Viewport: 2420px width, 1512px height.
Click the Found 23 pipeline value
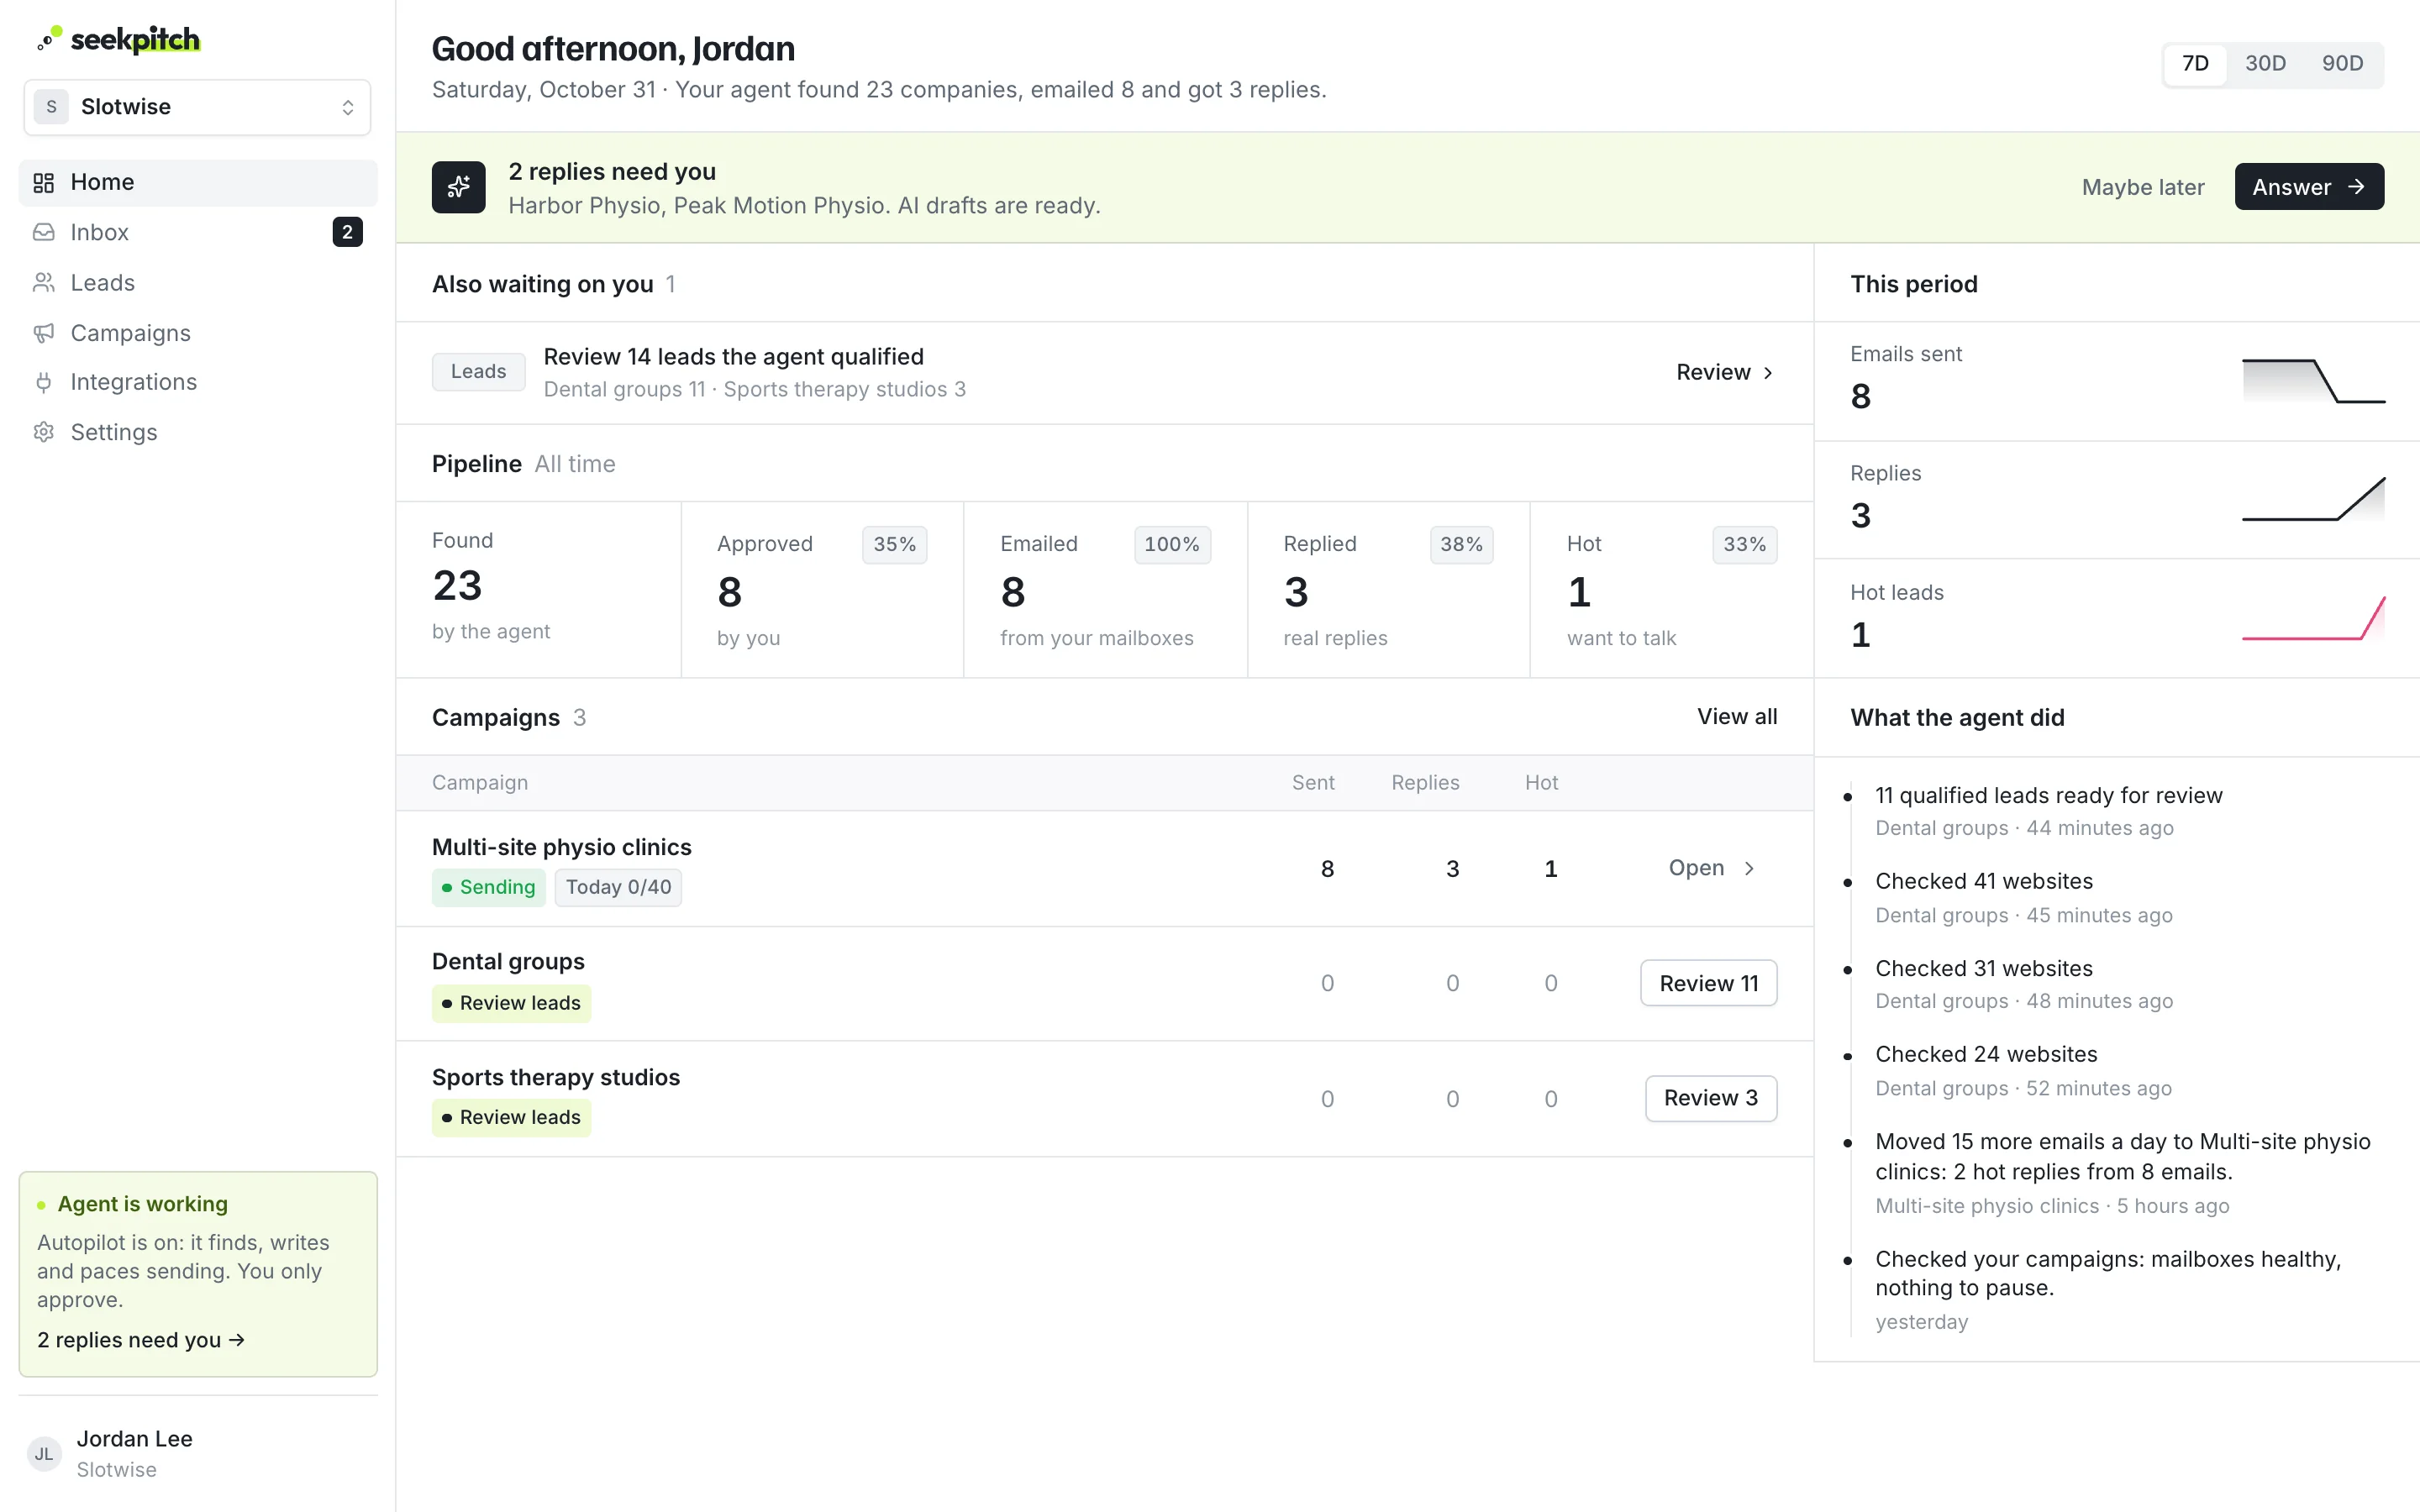457,586
